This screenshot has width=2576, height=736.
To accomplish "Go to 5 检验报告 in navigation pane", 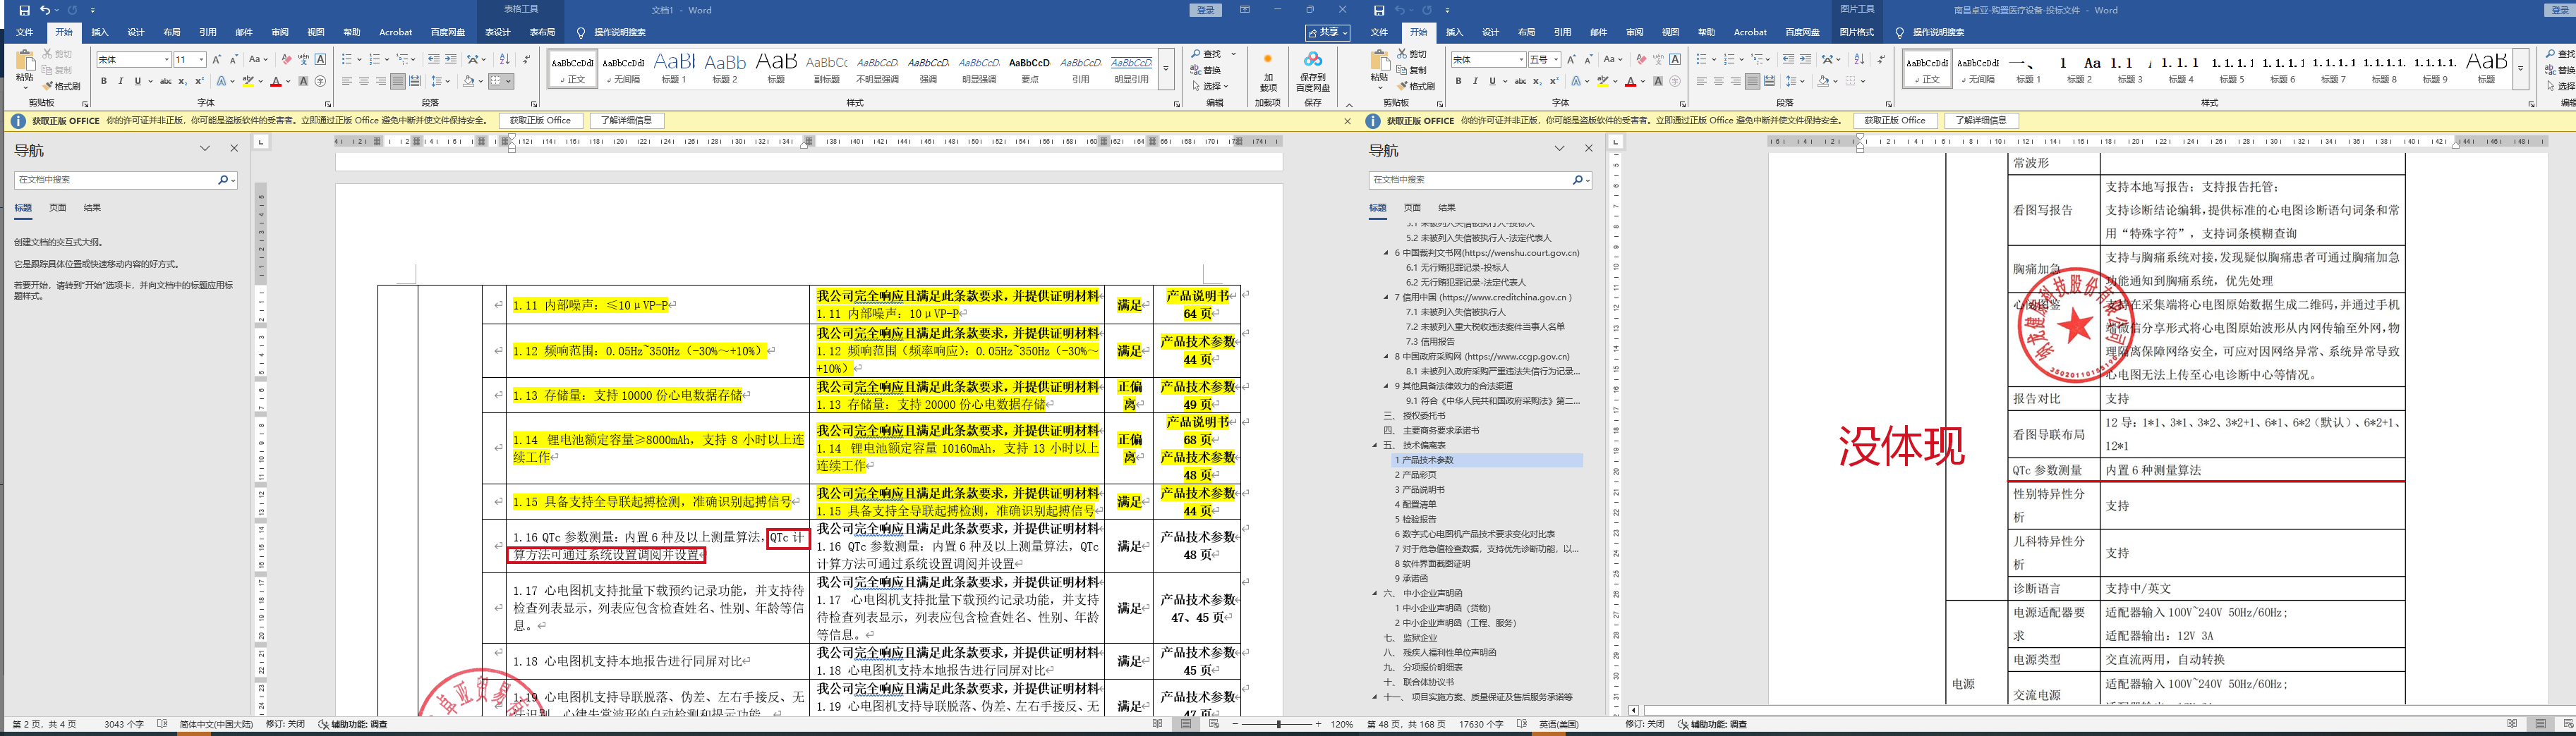I will 1415,520.
